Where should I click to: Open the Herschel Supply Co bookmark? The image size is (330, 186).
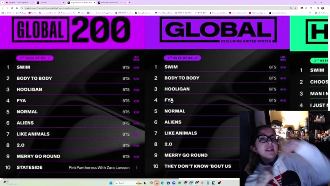[104, 13]
